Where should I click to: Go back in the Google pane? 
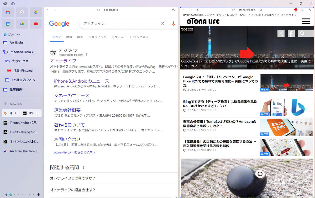pyautogui.click(x=48, y=10)
